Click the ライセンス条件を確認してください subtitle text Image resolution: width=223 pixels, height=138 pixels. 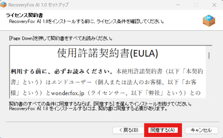(130, 22)
